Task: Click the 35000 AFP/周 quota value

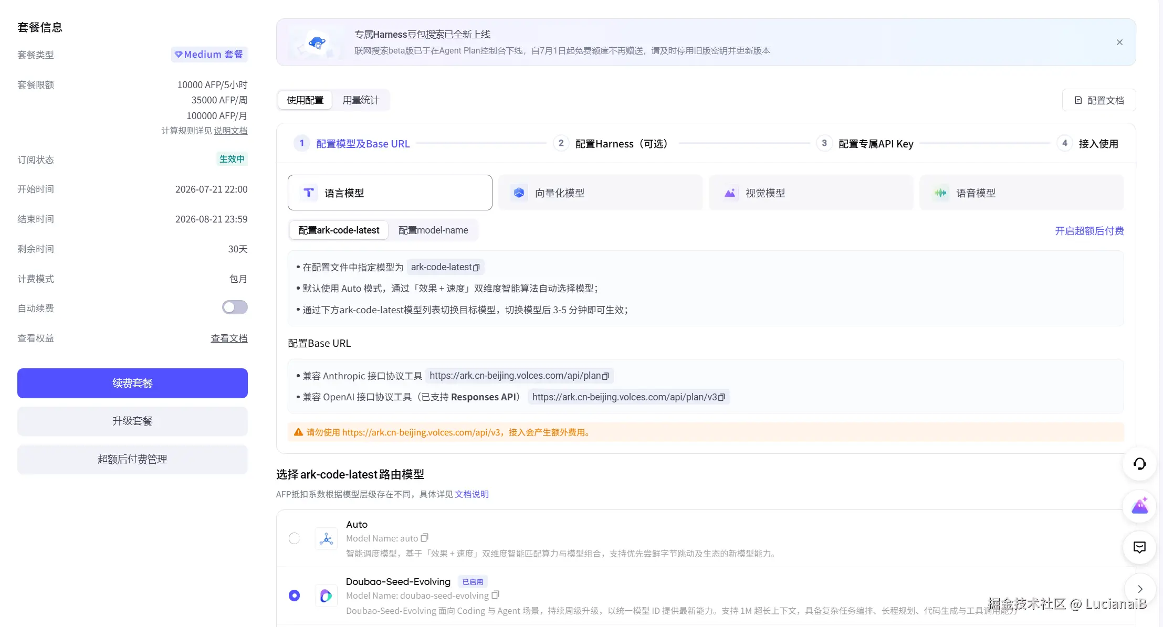Action: click(219, 100)
